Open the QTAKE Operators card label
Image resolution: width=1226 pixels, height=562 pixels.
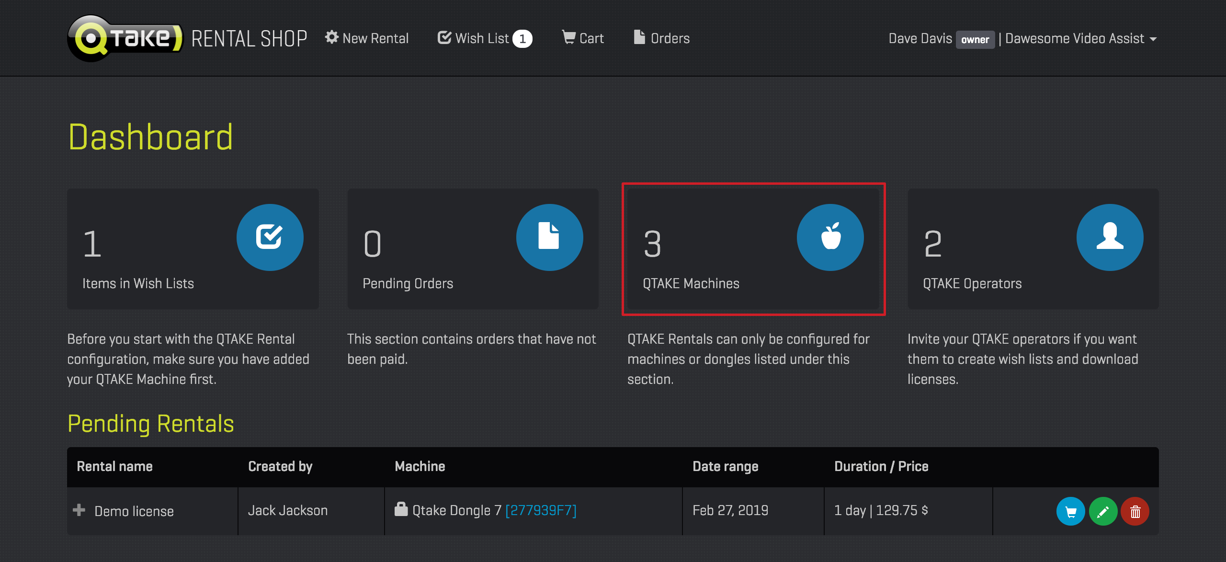[x=972, y=283]
